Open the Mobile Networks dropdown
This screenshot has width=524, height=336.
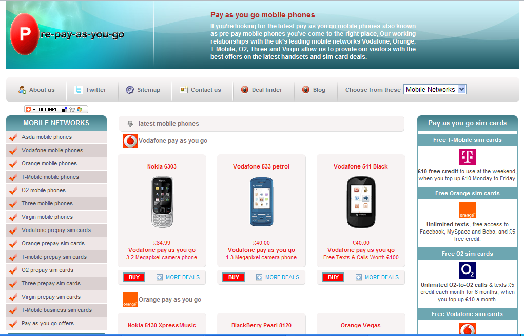pos(435,90)
